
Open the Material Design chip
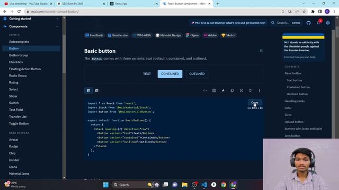pos(168,35)
